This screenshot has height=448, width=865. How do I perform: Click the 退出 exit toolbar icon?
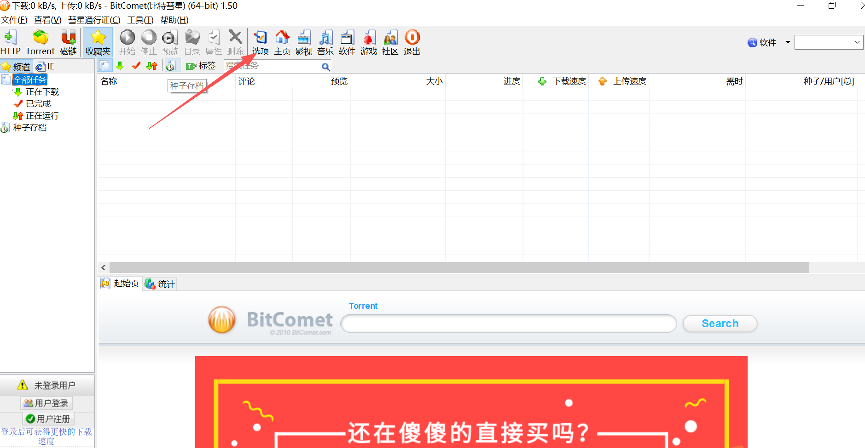412,43
